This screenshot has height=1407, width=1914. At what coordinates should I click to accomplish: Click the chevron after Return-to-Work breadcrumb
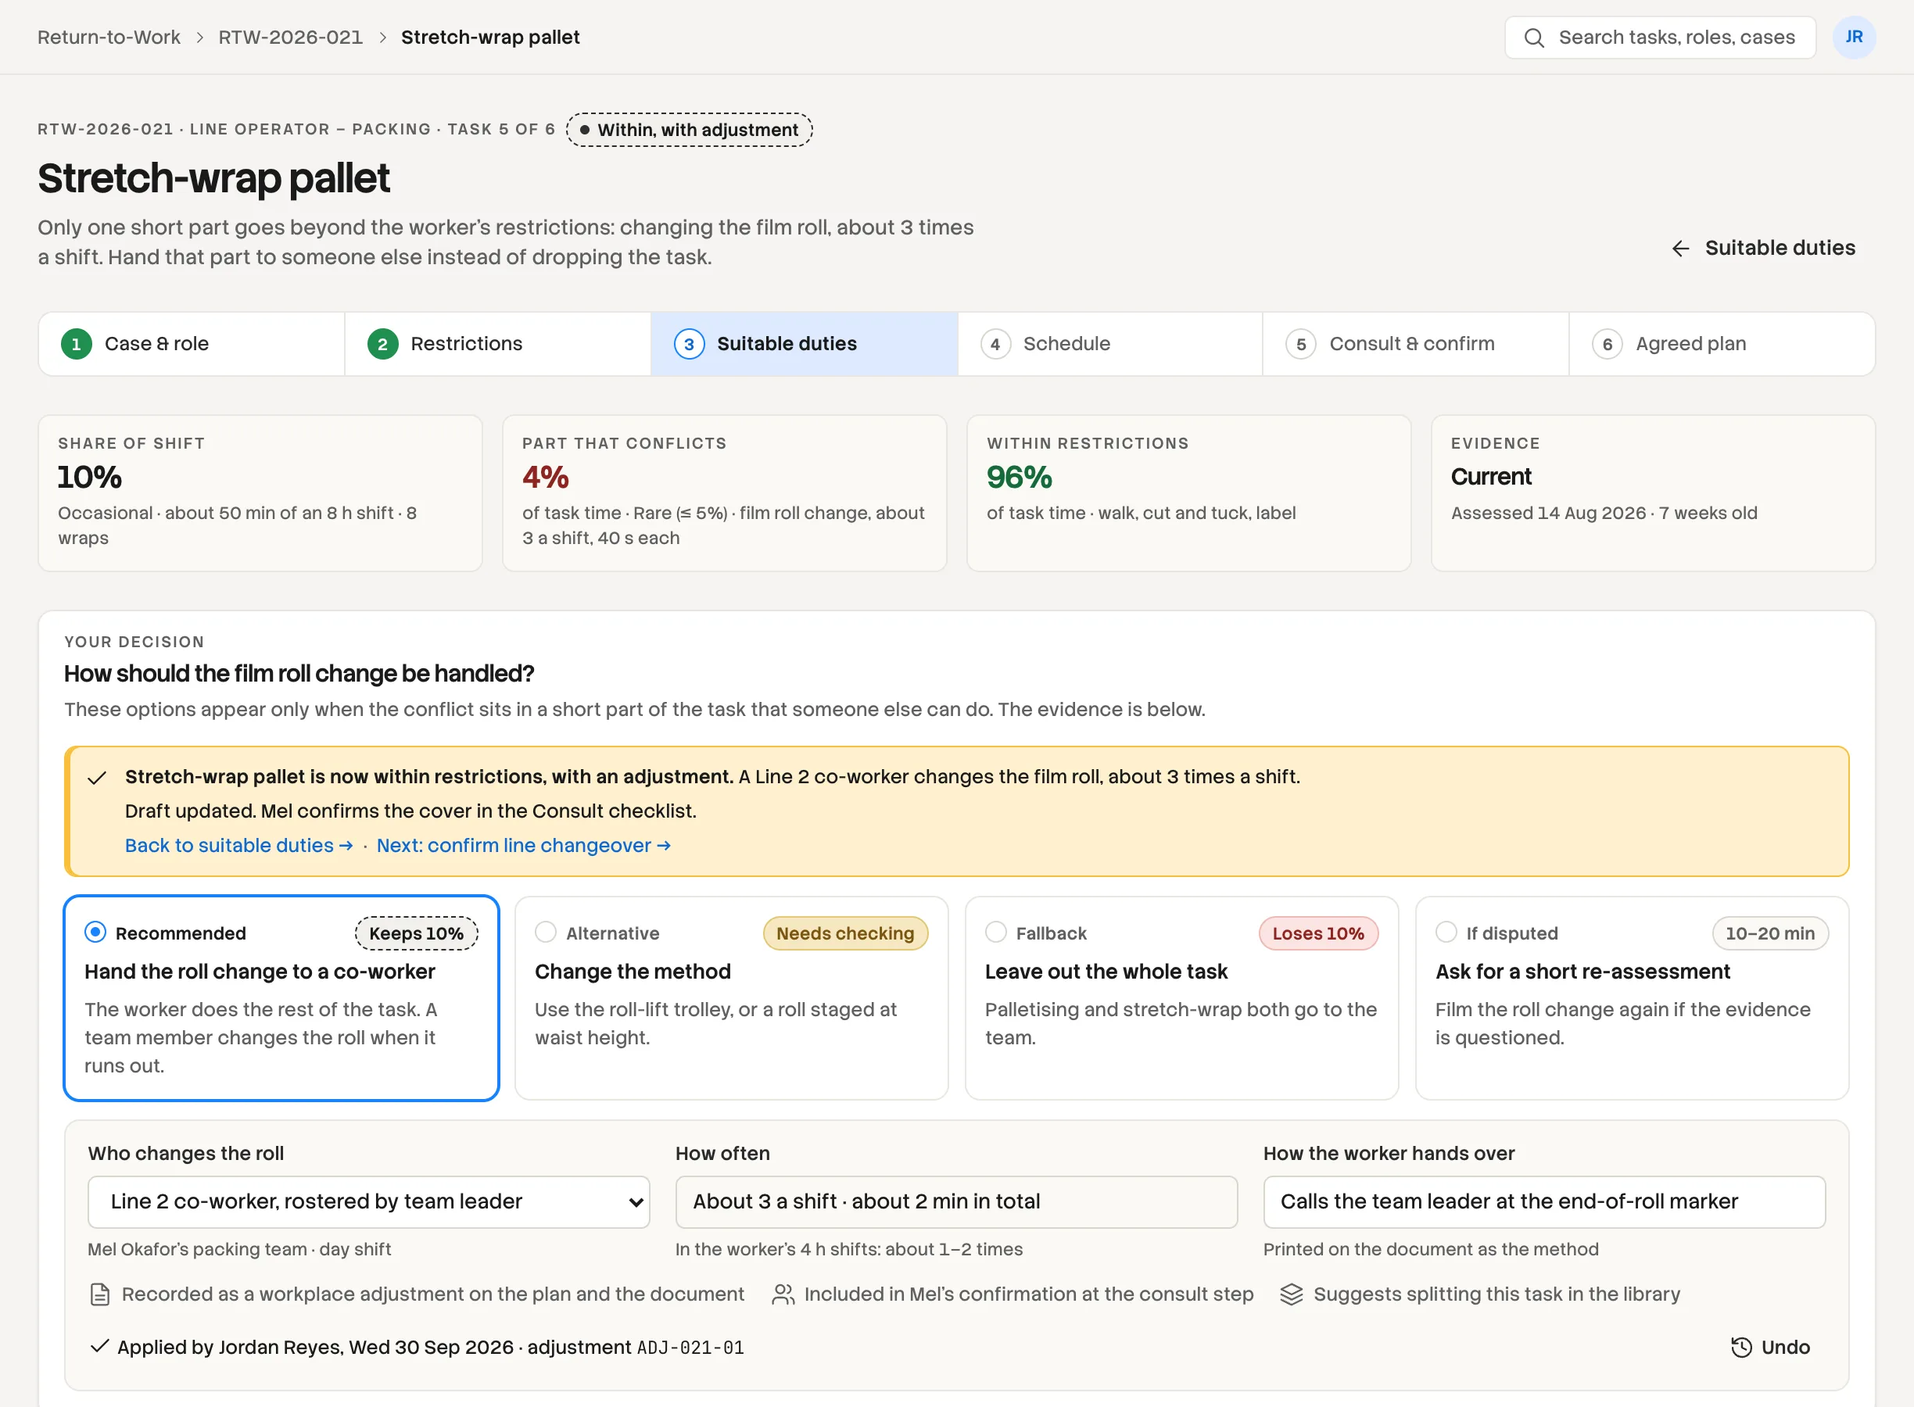click(x=199, y=38)
